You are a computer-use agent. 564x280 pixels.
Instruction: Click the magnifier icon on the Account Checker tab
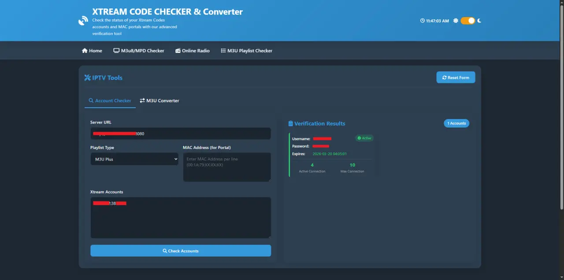click(x=91, y=101)
